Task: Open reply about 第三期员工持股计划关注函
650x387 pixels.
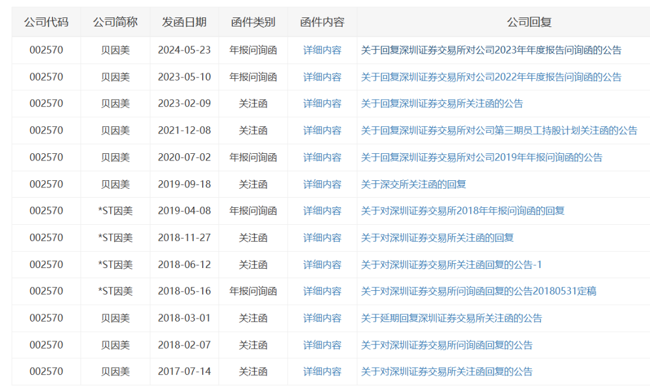Action: 499,130
